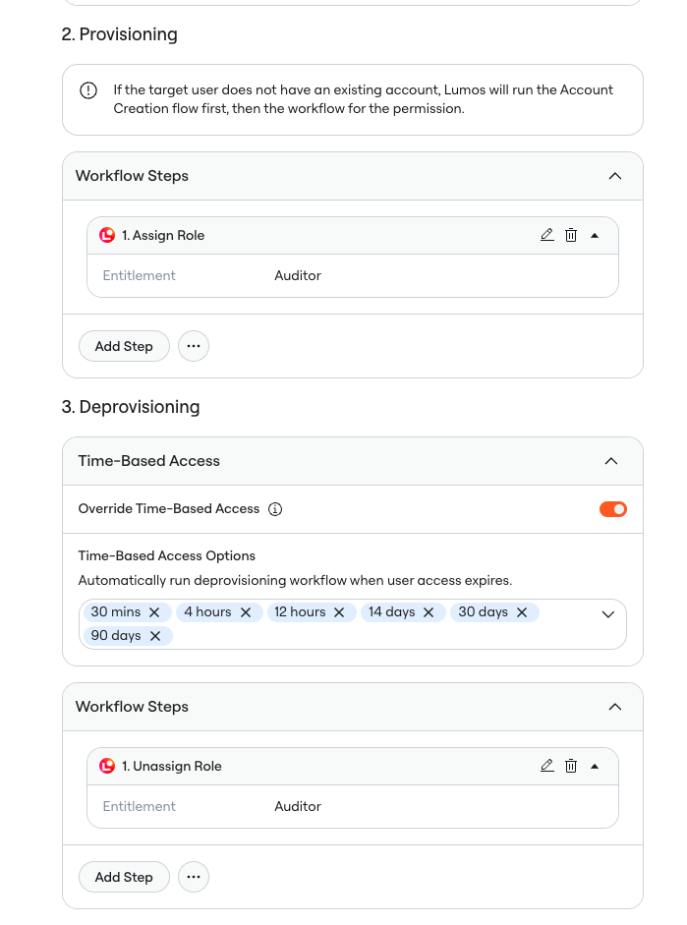Click Add Step under Deprovisioning
Image resolution: width=687 pixels, height=925 pixels.
tap(124, 877)
